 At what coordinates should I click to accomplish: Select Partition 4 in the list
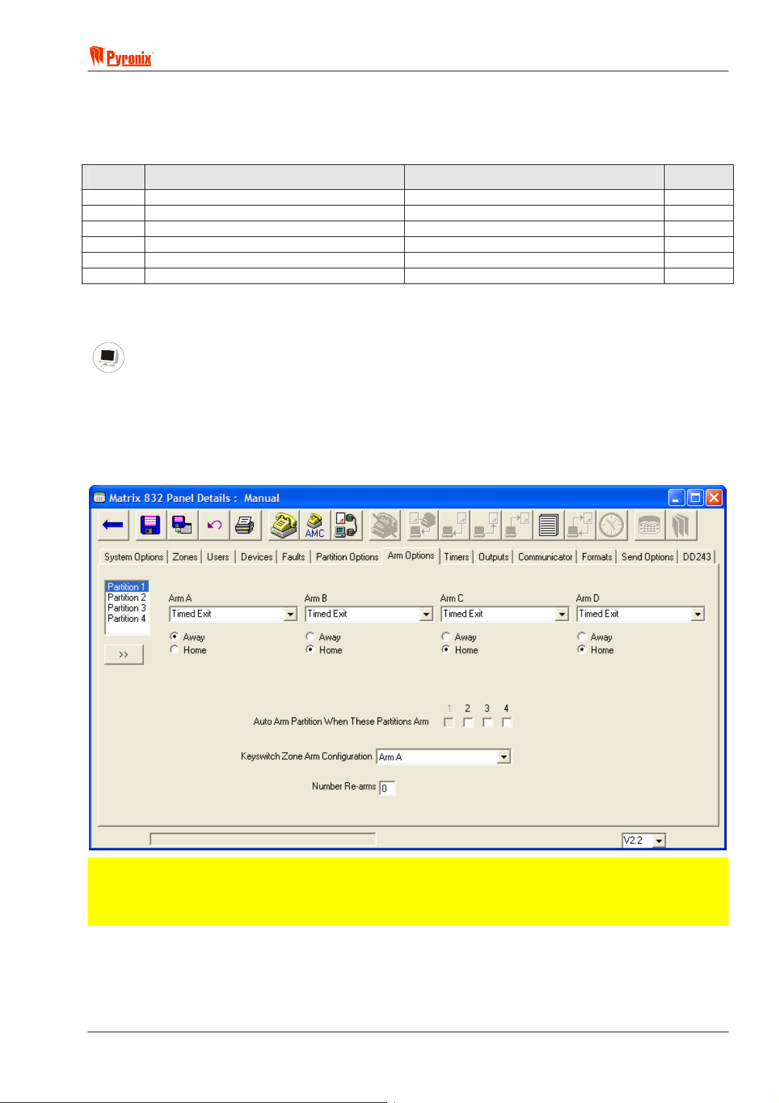[127, 618]
